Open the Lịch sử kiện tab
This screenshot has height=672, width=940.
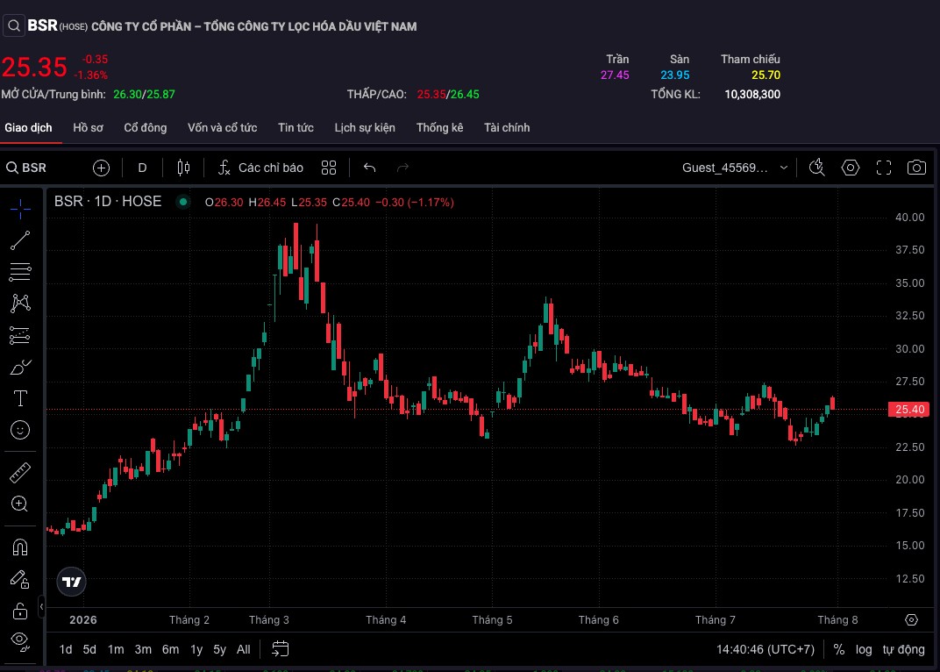coord(365,127)
